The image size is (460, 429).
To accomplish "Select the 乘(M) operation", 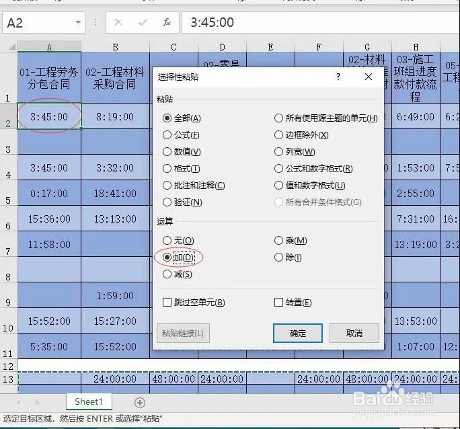I will click(291, 241).
